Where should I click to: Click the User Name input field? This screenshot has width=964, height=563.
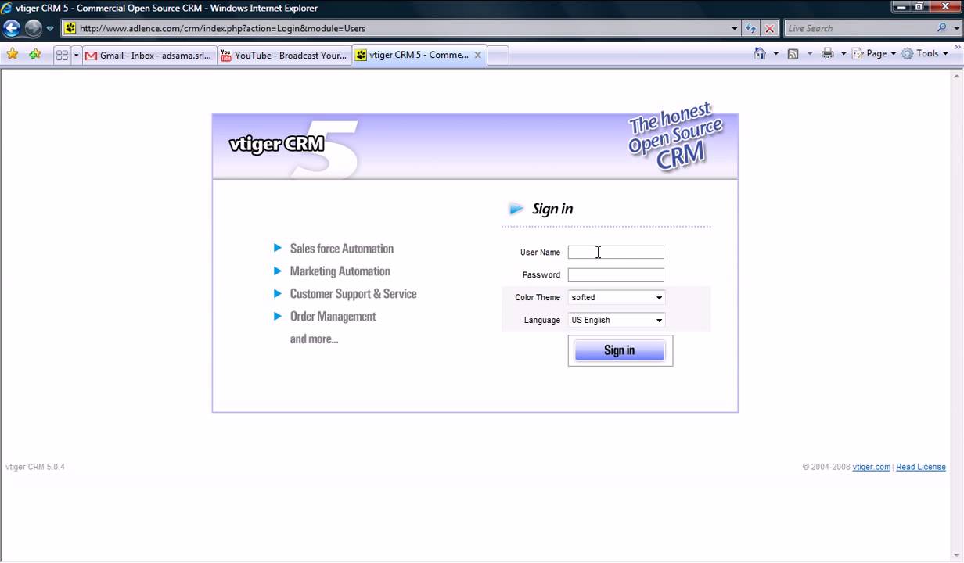[616, 252]
